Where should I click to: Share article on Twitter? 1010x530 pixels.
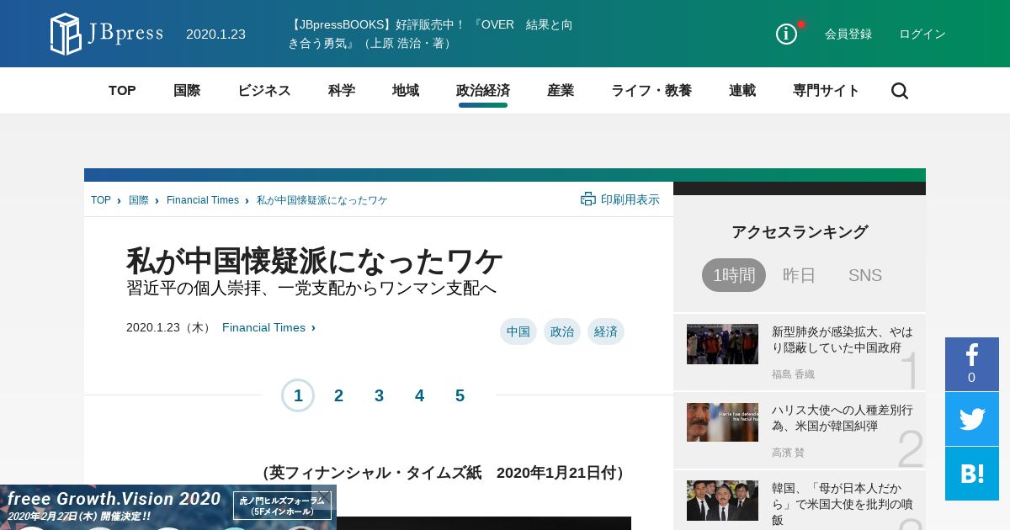[x=971, y=418]
